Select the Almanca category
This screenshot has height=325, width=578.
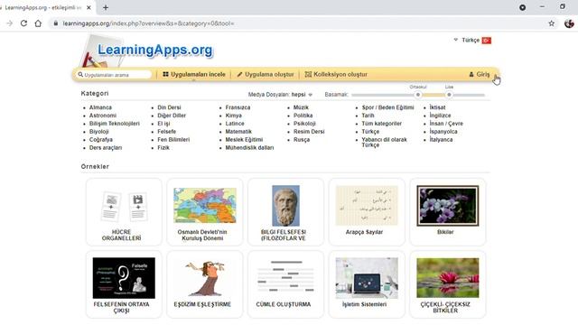(x=100, y=107)
